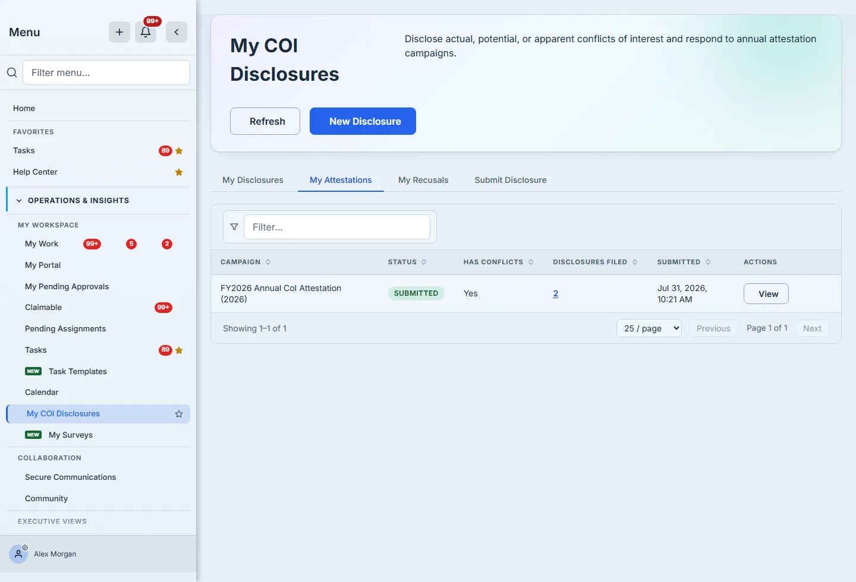Open My Work in the workspace menu
The height and width of the screenshot is (582, 856).
click(42, 244)
